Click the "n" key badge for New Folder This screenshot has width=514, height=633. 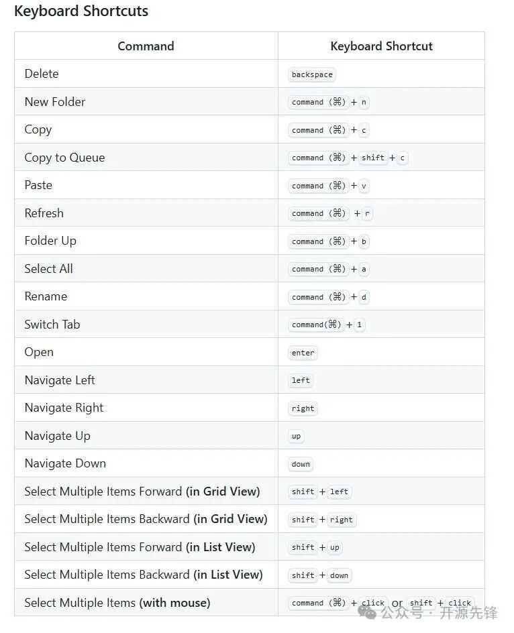point(364,103)
